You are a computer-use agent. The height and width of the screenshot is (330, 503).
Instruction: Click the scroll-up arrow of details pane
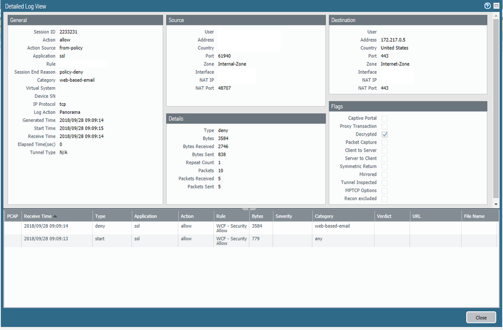pyautogui.click(x=496, y=15)
